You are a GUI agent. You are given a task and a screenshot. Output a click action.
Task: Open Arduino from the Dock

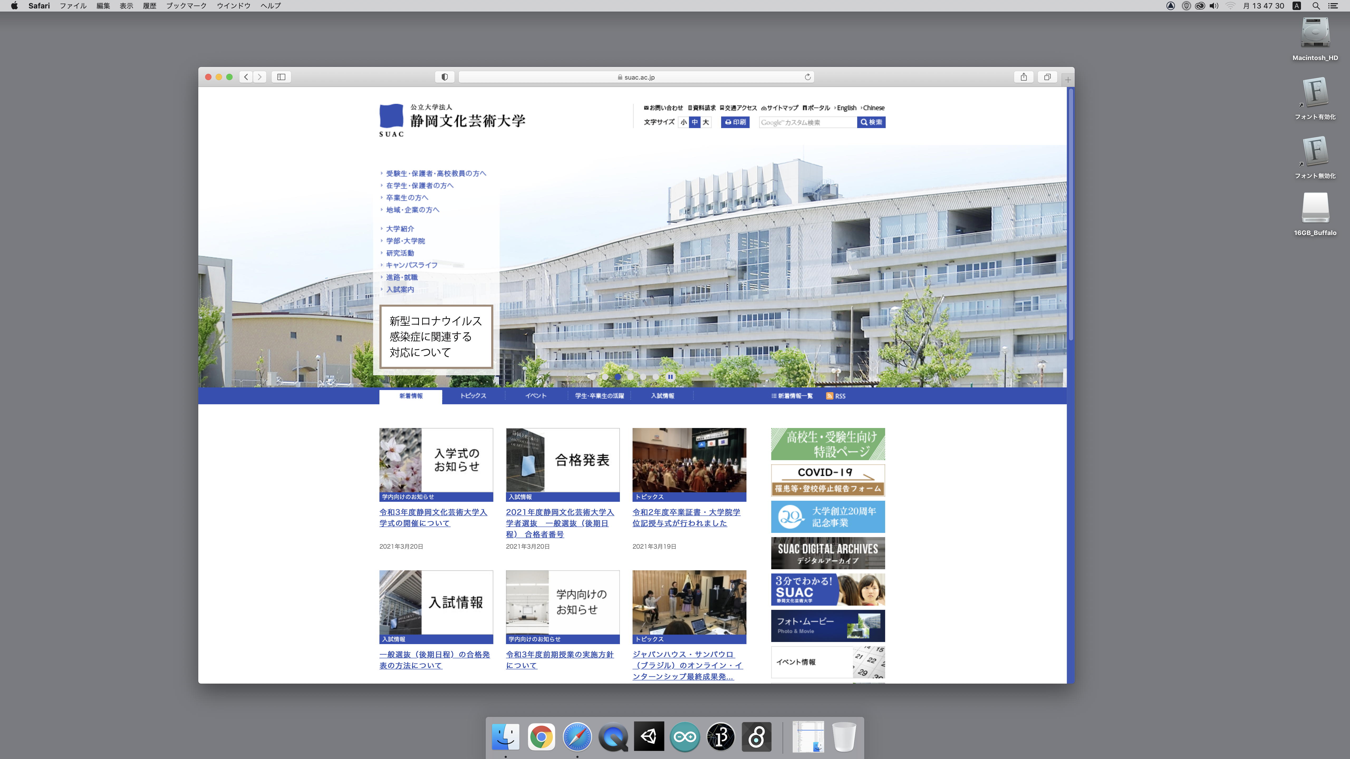pos(684,737)
